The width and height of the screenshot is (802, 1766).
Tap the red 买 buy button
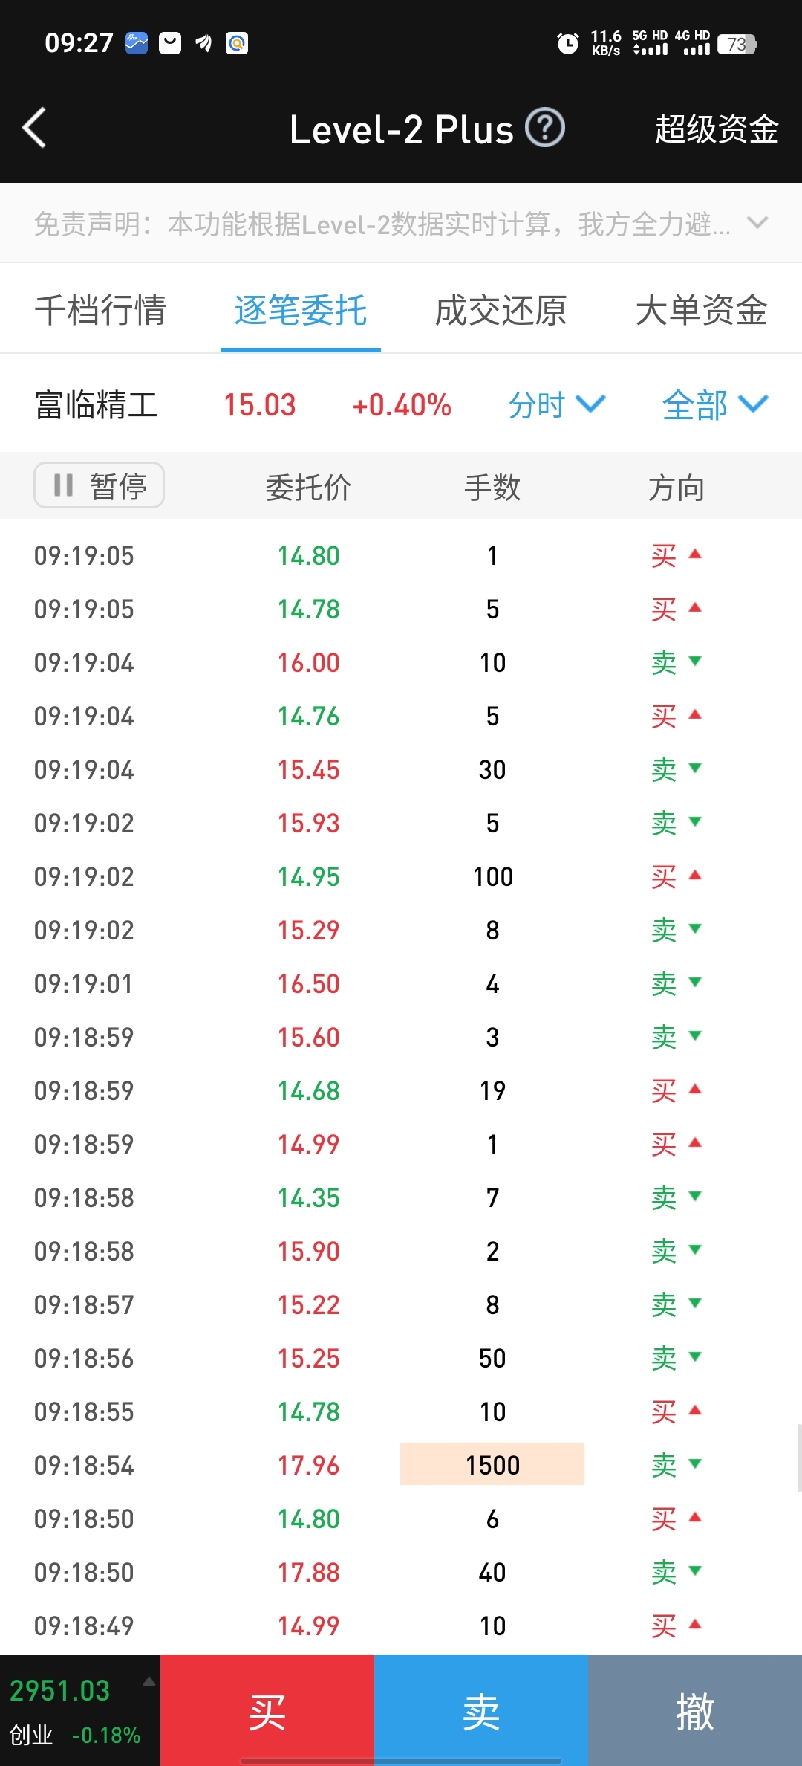pos(267,1710)
